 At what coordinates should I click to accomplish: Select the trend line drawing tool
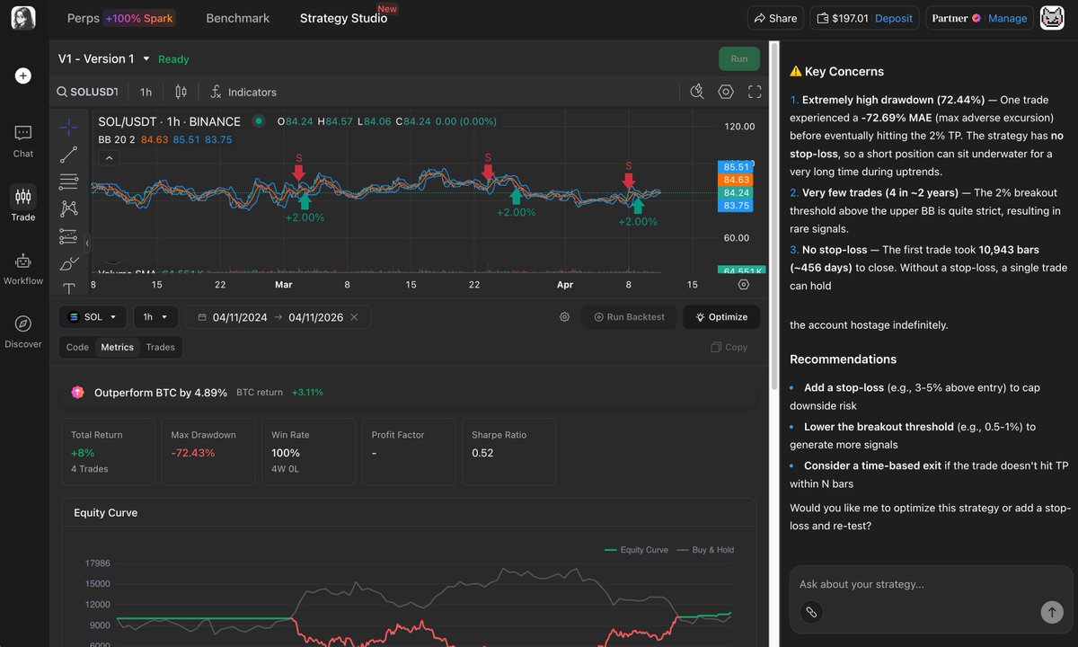point(68,155)
